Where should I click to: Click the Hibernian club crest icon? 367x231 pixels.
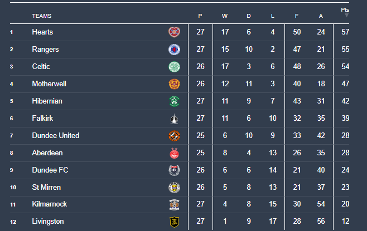pyautogui.click(x=175, y=101)
